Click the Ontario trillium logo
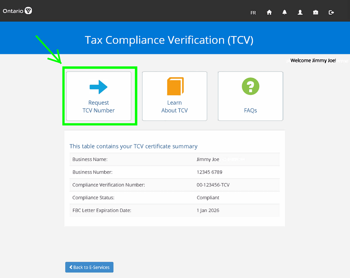350x278 pixels. coord(17,10)
